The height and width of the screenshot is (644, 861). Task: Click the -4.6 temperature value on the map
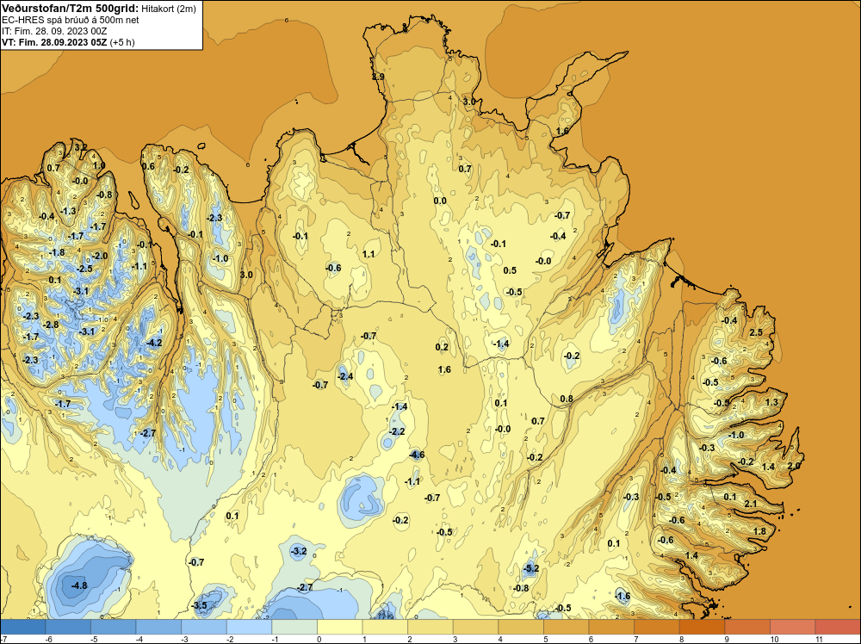coord(417,455)
